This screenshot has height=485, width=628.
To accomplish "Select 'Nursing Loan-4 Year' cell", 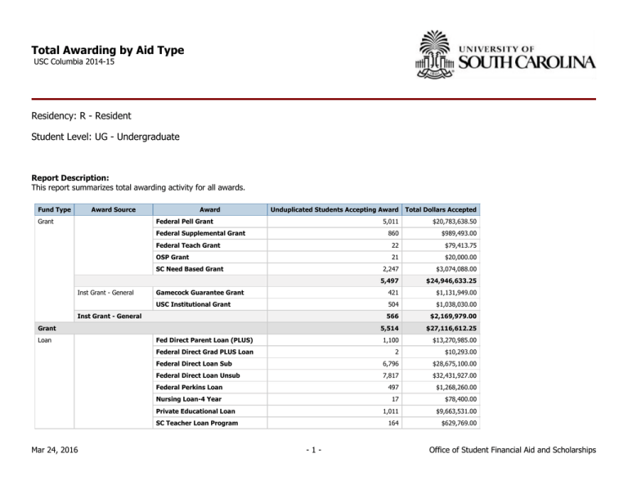I will tap(210, 399).
